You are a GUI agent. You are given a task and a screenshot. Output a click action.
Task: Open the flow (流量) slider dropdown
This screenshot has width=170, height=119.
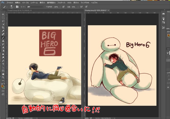pyautogui.click(x=78, y=7)
